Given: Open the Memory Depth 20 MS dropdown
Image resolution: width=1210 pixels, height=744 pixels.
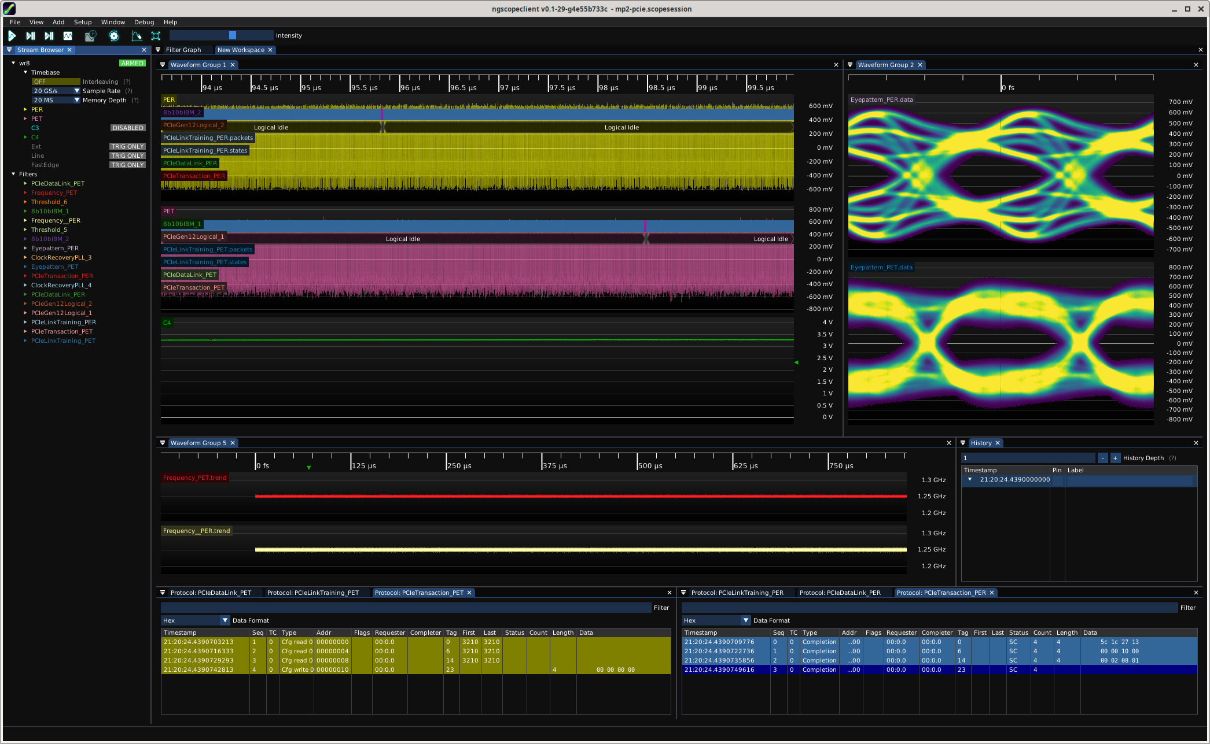Looking at the screenshot, I should (x=56, y=100).
